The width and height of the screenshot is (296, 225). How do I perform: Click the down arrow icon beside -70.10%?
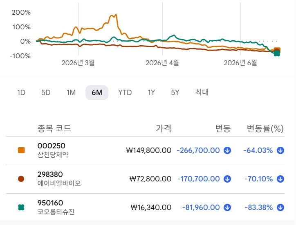(280, 179)
